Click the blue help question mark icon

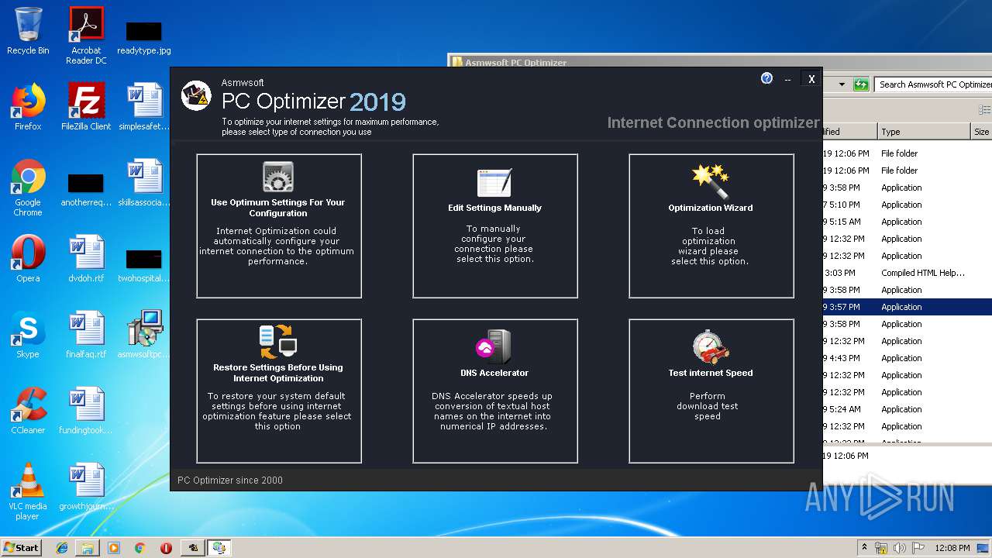click(x=766, y=78)
